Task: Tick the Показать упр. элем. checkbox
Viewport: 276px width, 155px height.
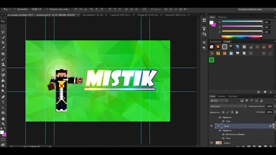Action: [47, 9]
